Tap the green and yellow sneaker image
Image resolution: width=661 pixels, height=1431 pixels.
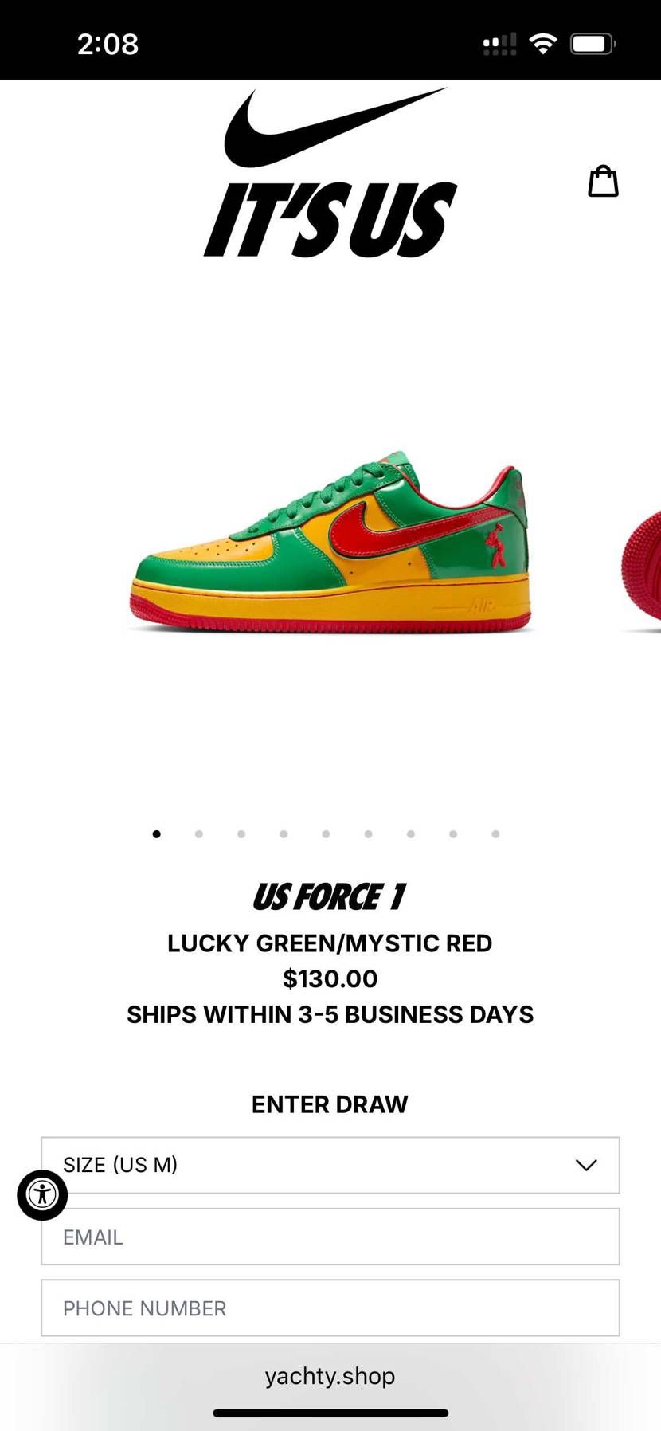click(330, 542)
